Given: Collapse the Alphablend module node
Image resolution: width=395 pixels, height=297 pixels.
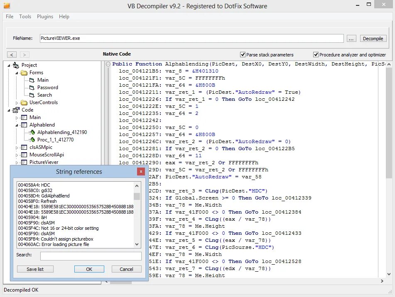Looking at the screenshot, I should pyautogui.click(x=17, y=125).
